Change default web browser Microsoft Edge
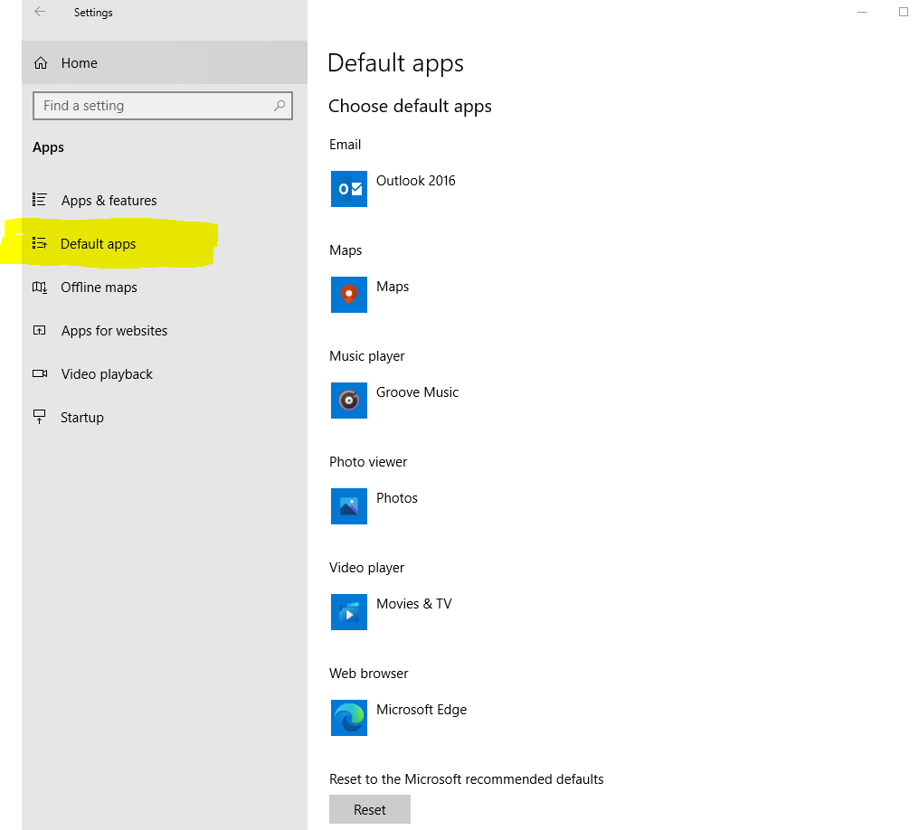The height and width of the screenshot is (830, 919). [x=422, y=710]
